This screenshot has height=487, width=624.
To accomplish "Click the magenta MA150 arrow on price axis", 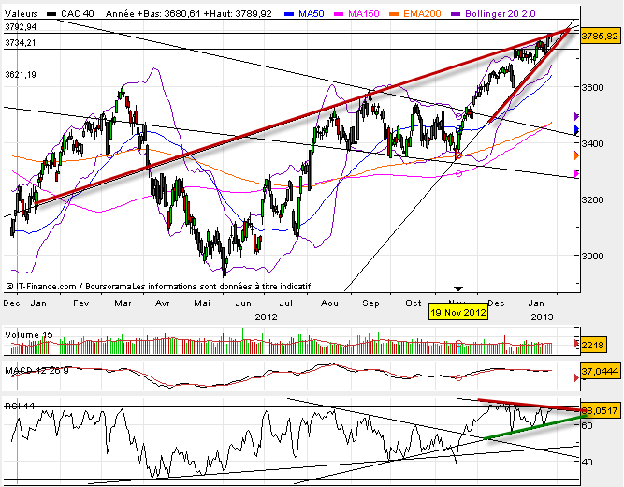I will (576, 174).
